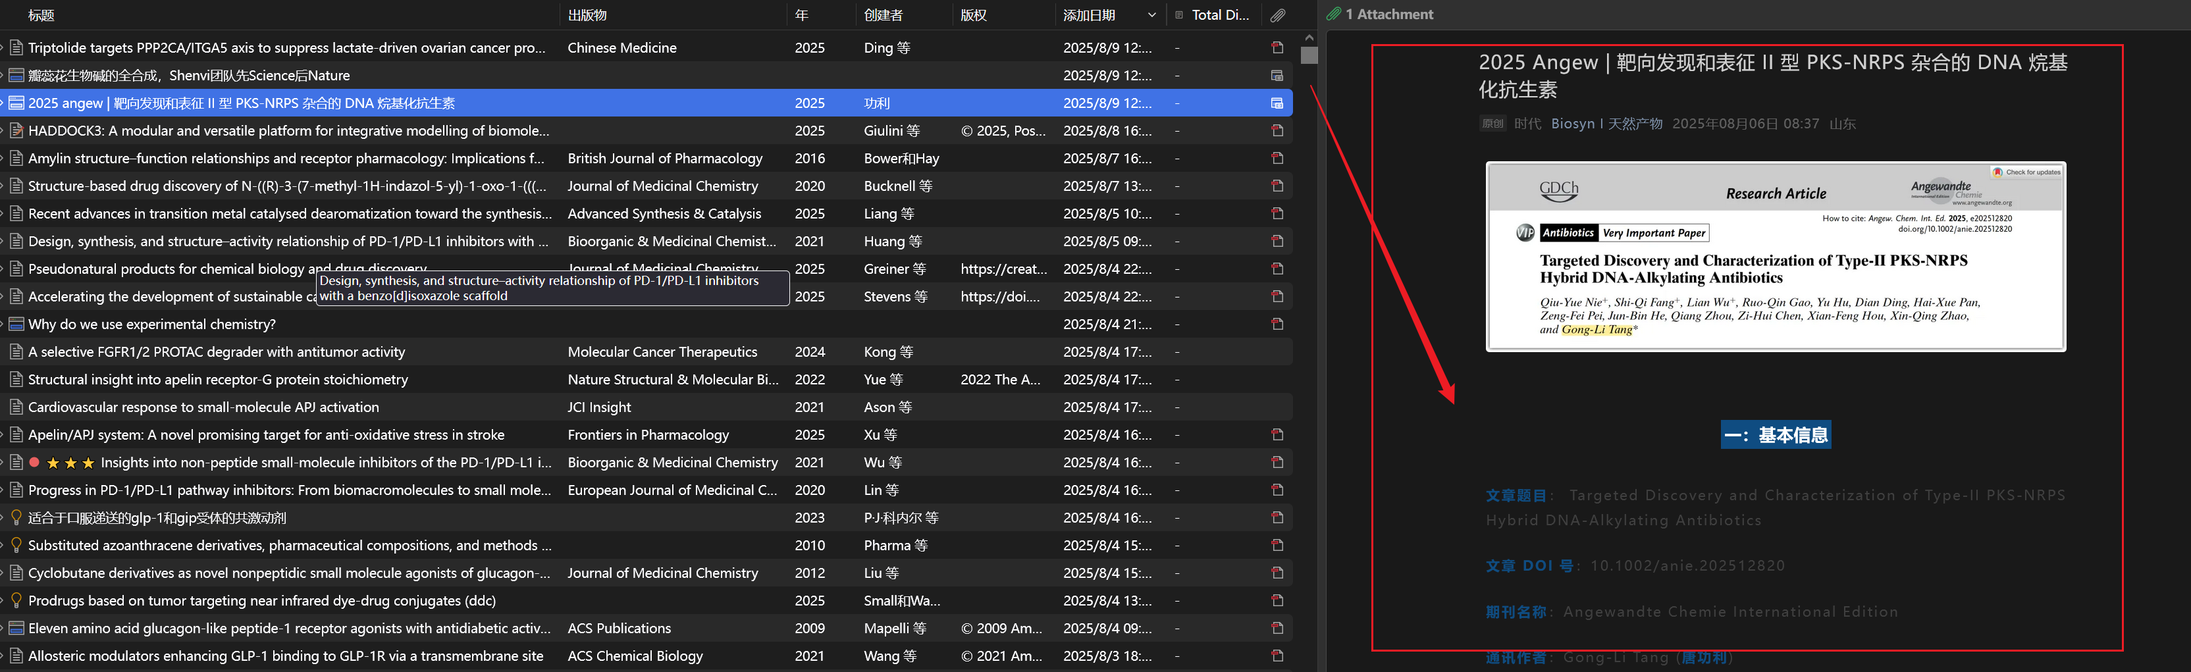Click the web page icon beside 瓣蕊花生物碱的全合成
The image size is (2191, 672).
[x=16, y=76]
